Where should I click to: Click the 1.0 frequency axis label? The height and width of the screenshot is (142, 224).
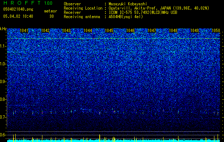pyautogui.click(x=3, y=64)
